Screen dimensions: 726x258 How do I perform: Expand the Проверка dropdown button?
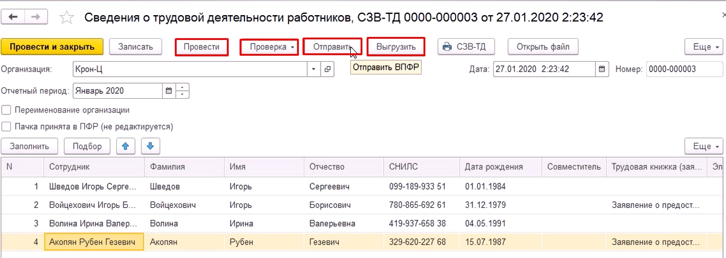coord(269,47)
